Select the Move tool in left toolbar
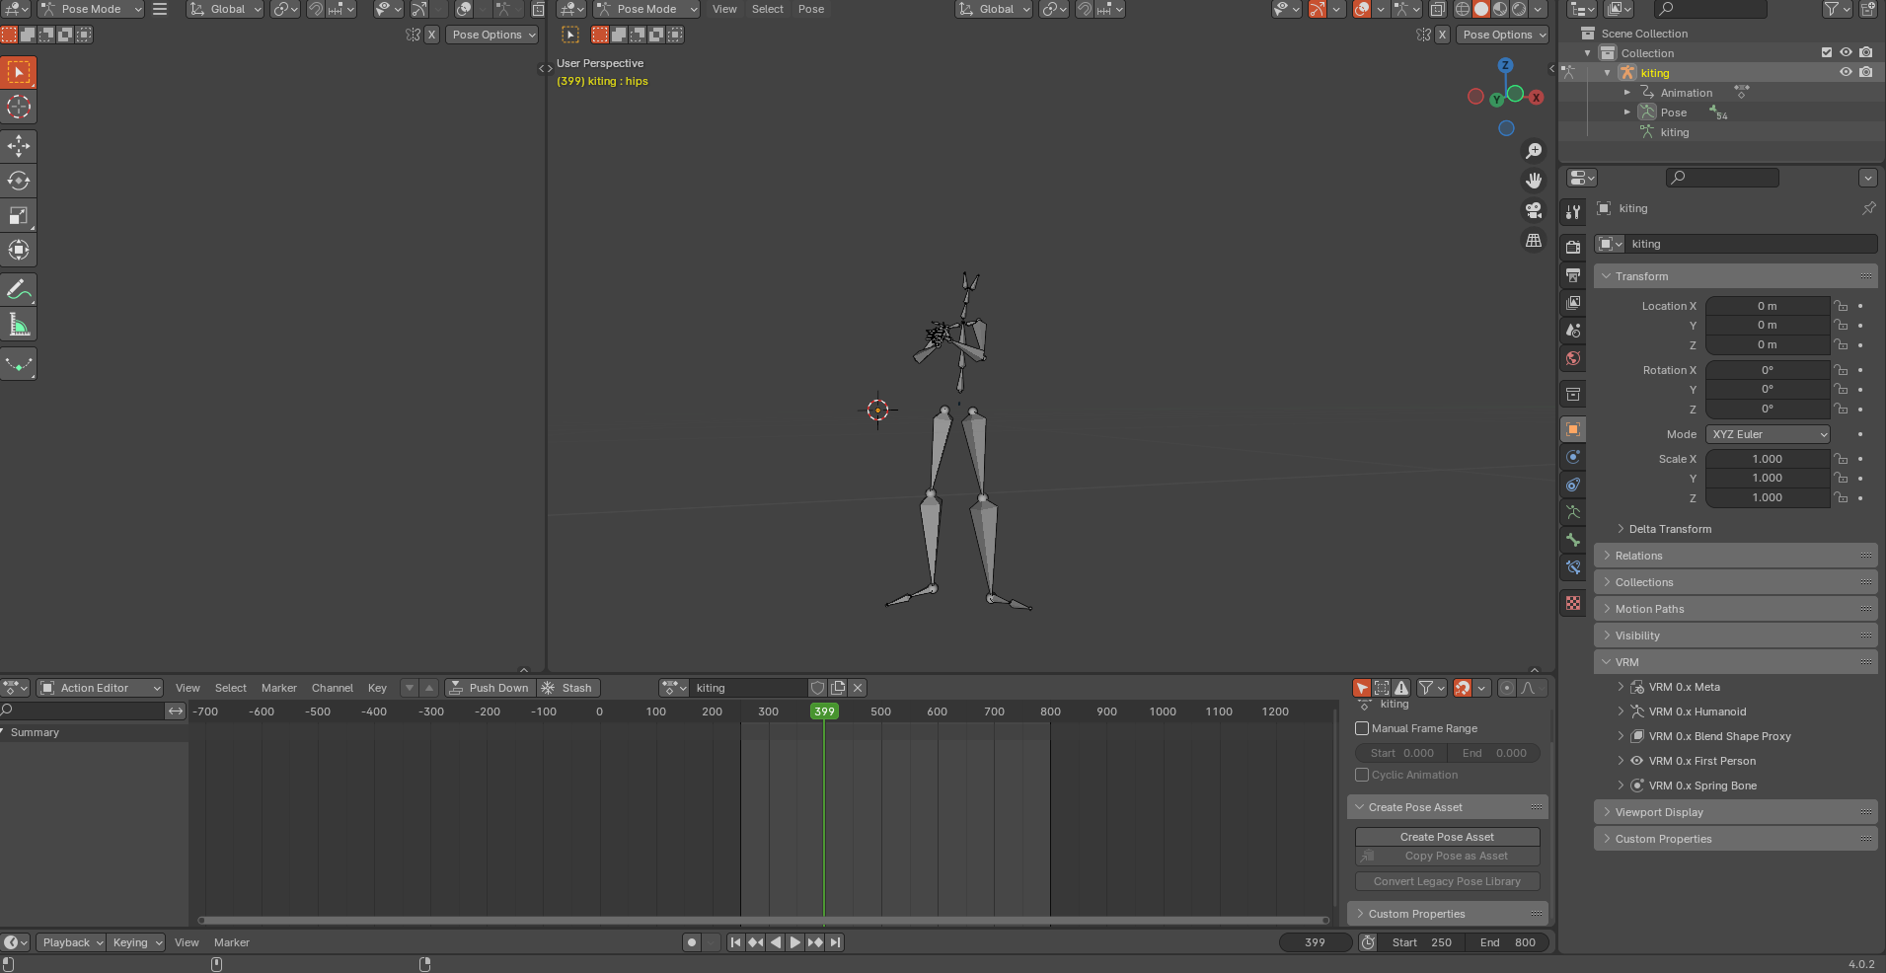 19,146
